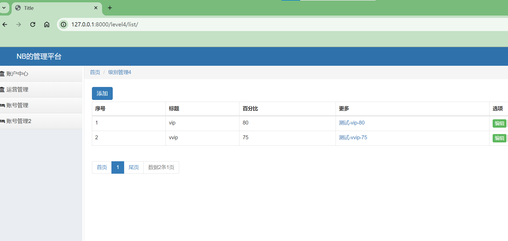Click the 运营管理 building icon
The image size is (508, 241).
(2, 90)
